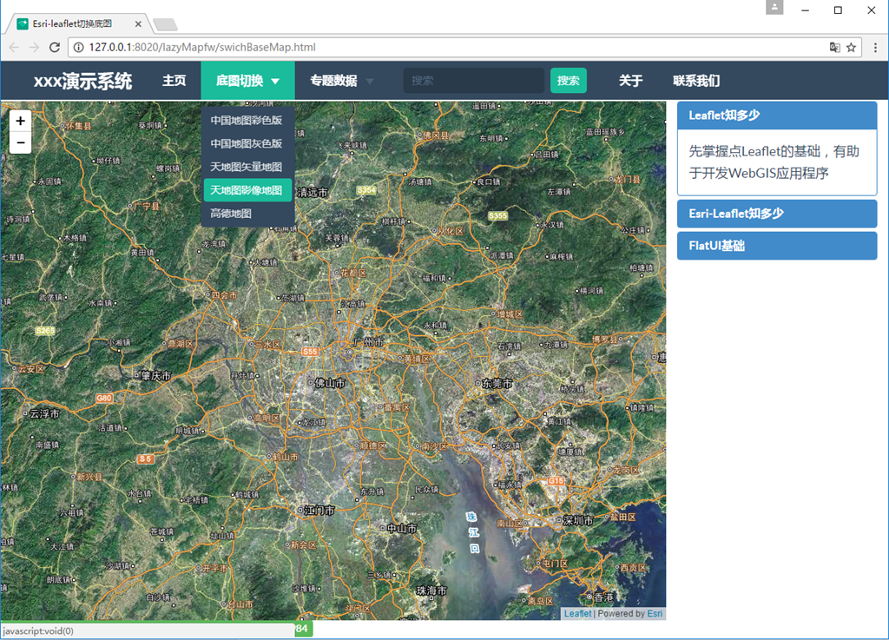Collapse the Leaflet知多少 panel header
The height and width of the screenshot is (640, 889).
tap(777, 115)
